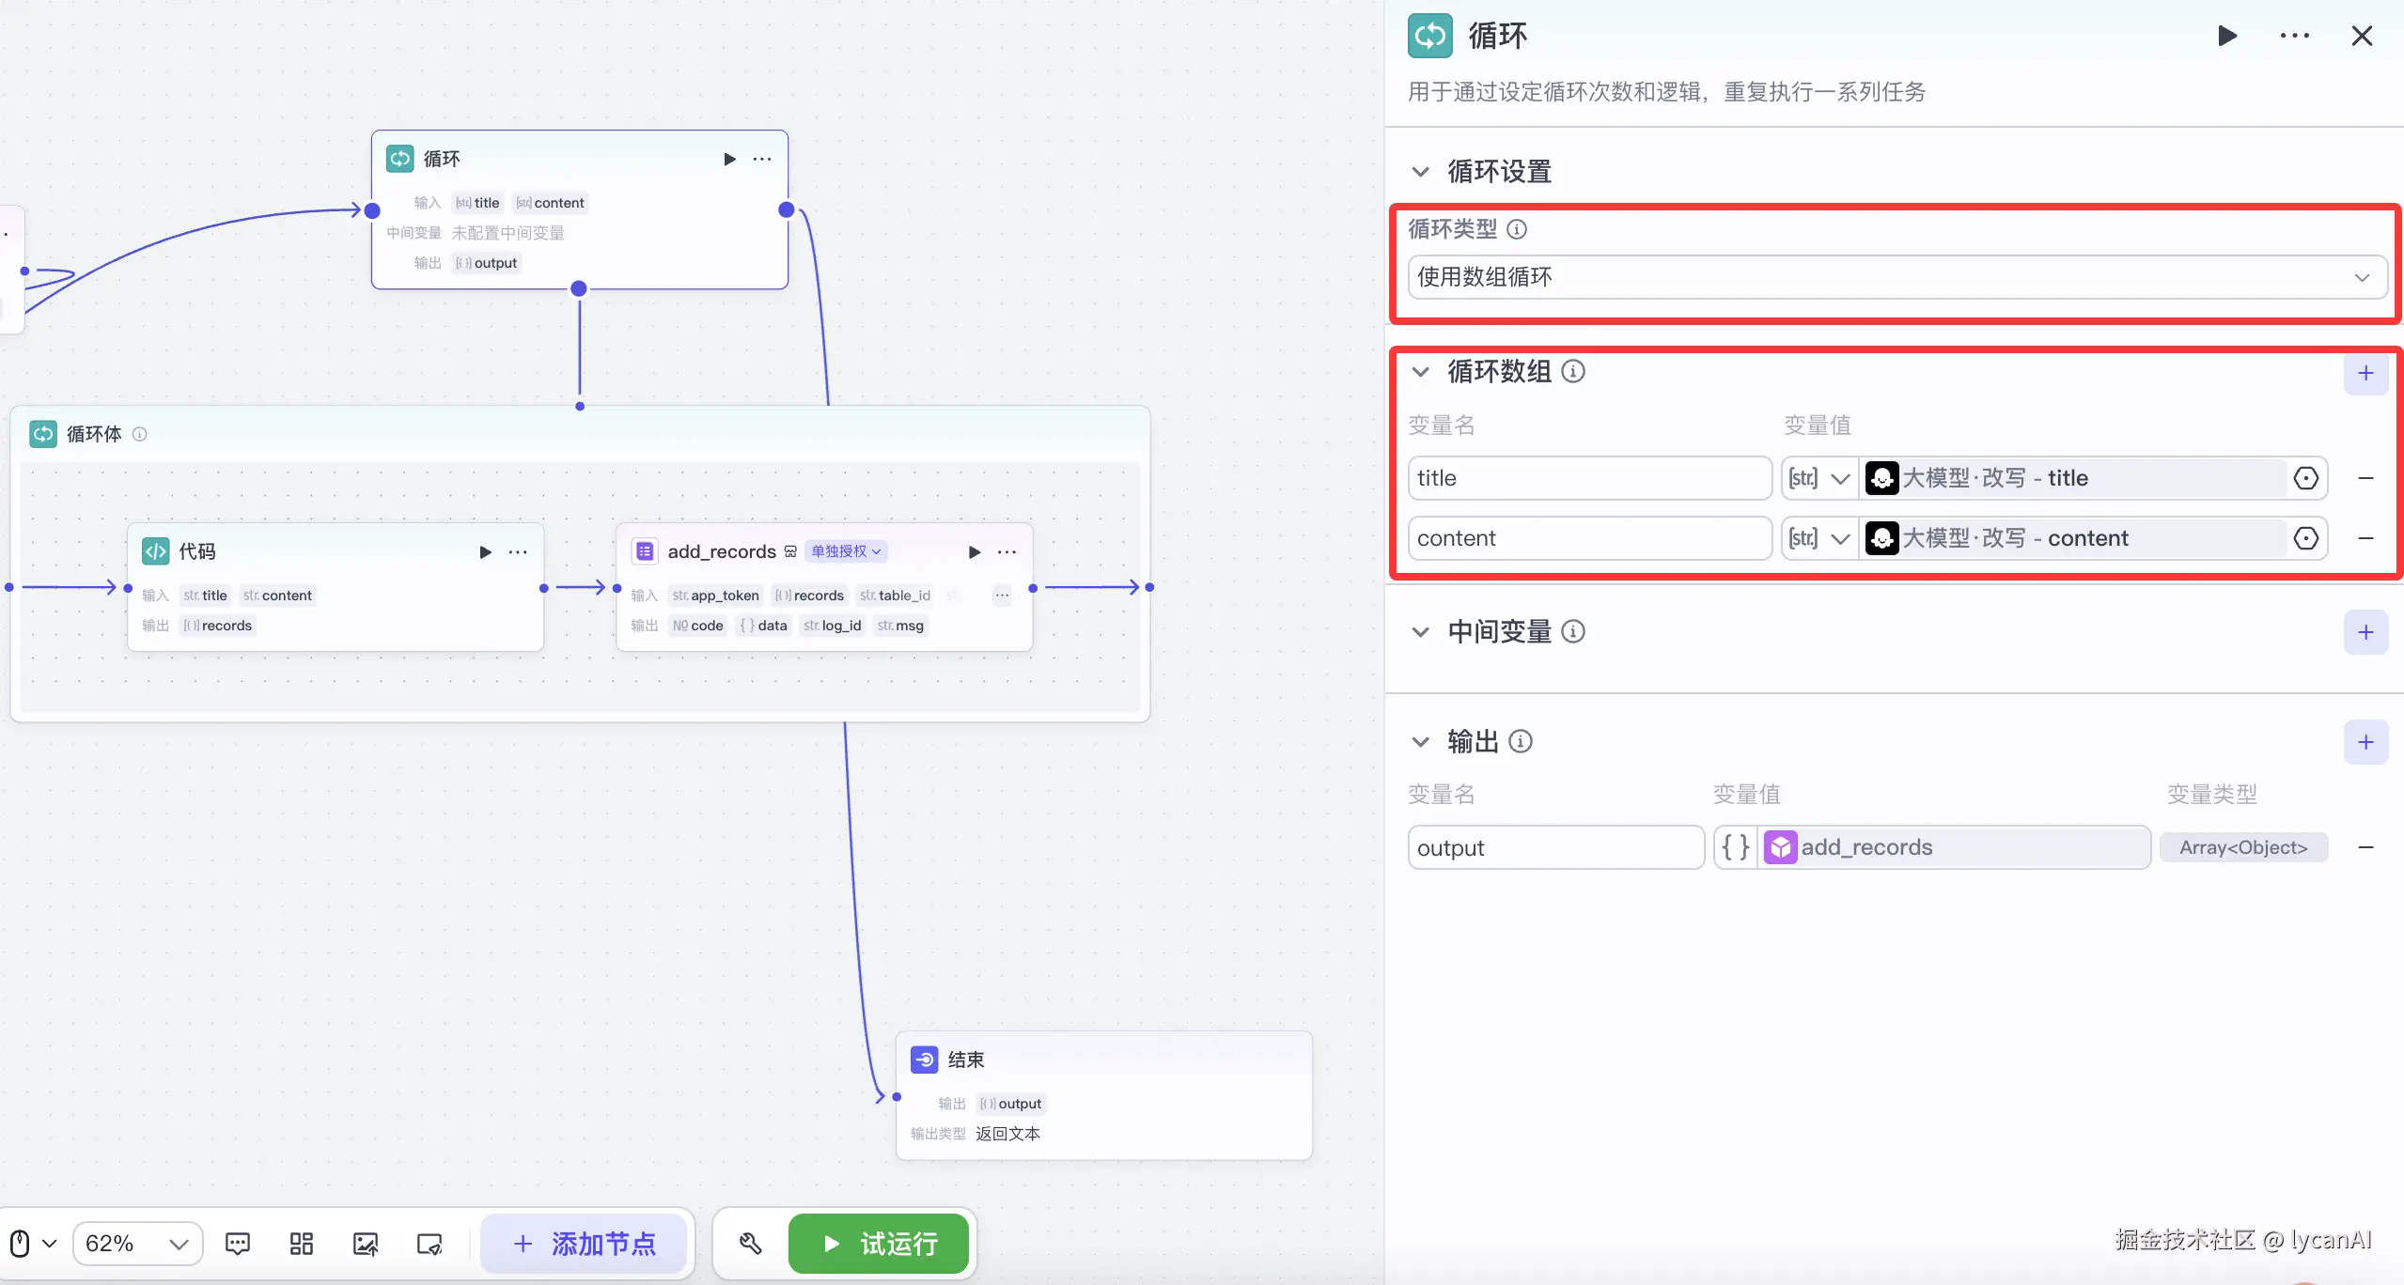Open the 62% zoom level dropdown
Screen dimensions: 2404x1285
[x=137, y=1244]
